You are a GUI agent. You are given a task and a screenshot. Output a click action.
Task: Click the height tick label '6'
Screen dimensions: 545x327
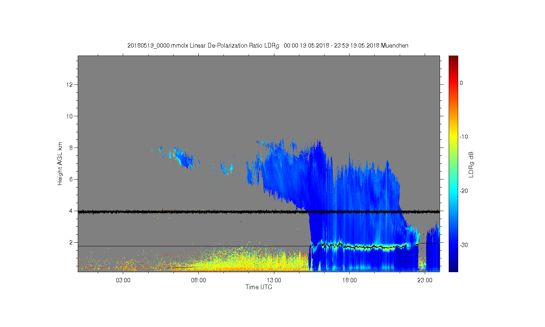coord(71,179)
